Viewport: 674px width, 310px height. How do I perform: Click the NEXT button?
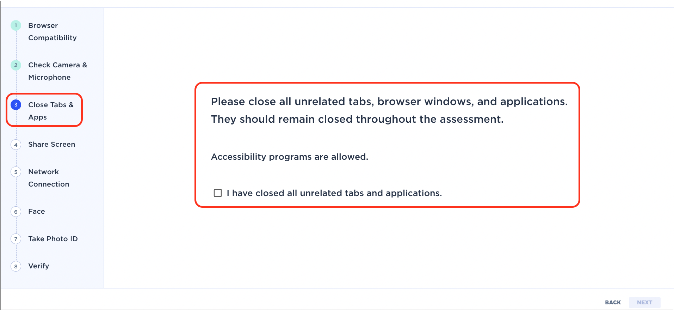tap(644, 303)
